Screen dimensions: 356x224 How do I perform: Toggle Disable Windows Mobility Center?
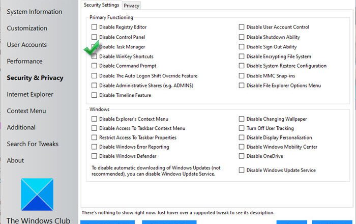tap(242, 147)
